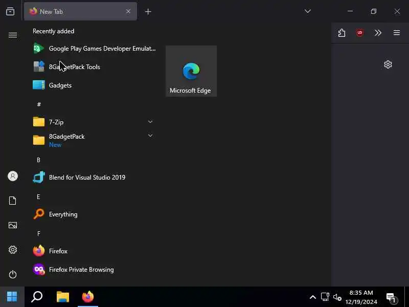Viewport: 409px width, 307px height.
Task: Click the Recently added heading
Action: tap(54, 31)
